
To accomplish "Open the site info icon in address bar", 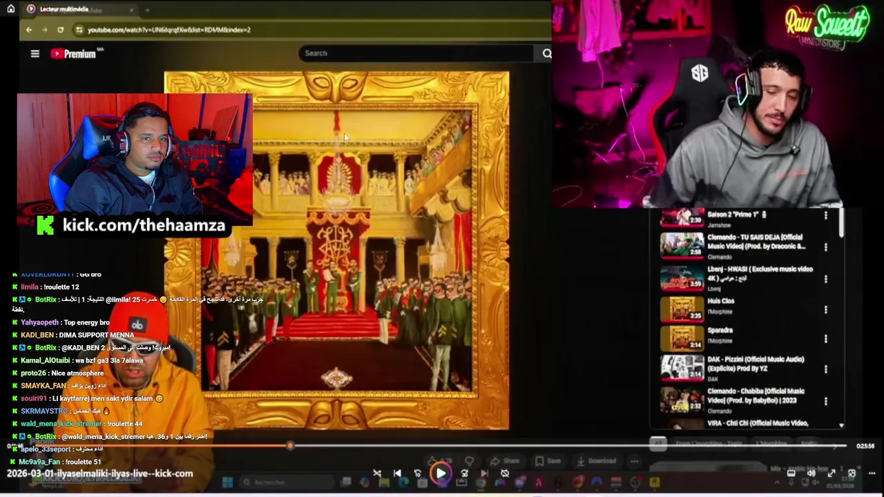I will click(x=79, y=30).
